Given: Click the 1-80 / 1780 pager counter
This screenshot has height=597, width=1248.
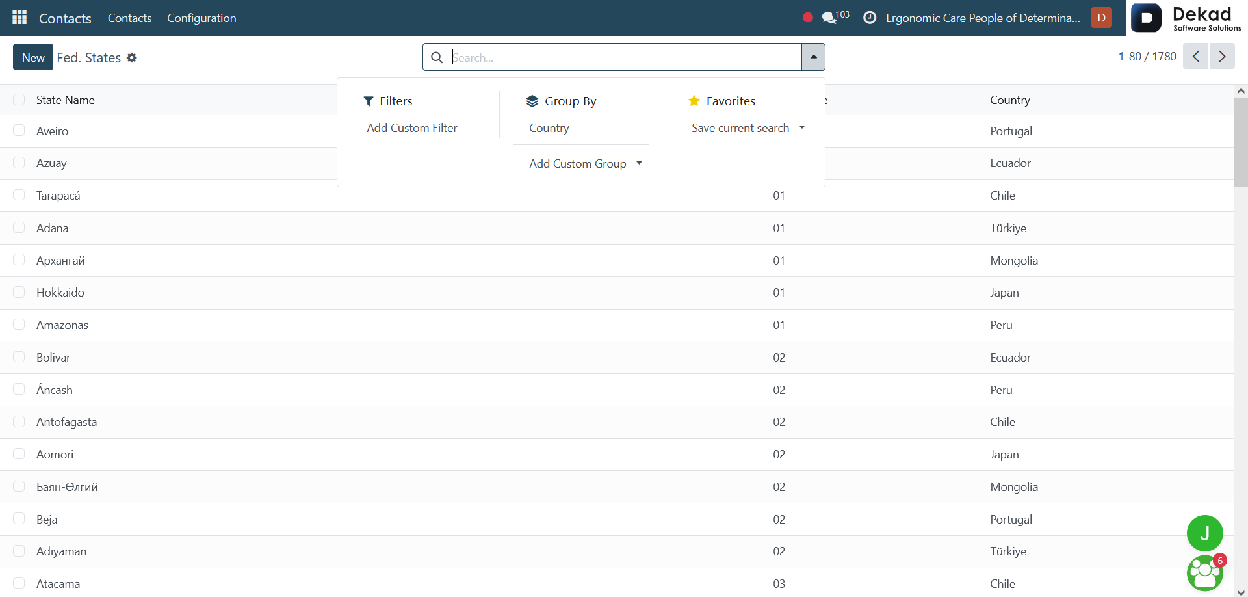Looking at the screenshot, I should click(1147, 57).
